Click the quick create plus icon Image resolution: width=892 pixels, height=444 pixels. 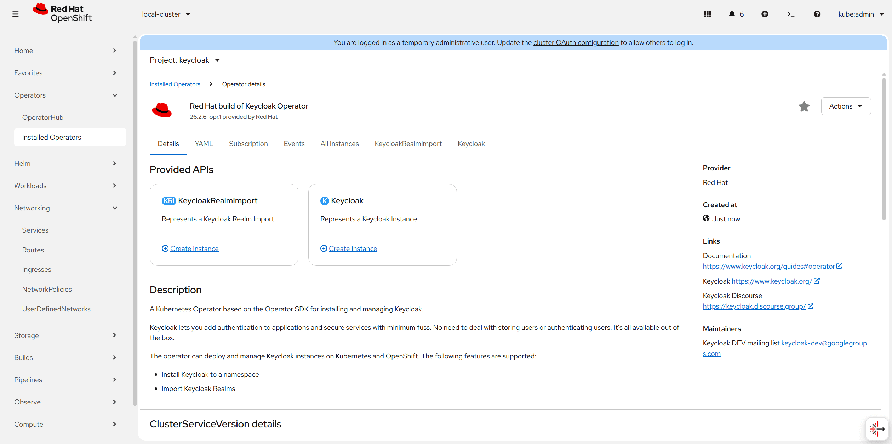click(x=765, y=14)
